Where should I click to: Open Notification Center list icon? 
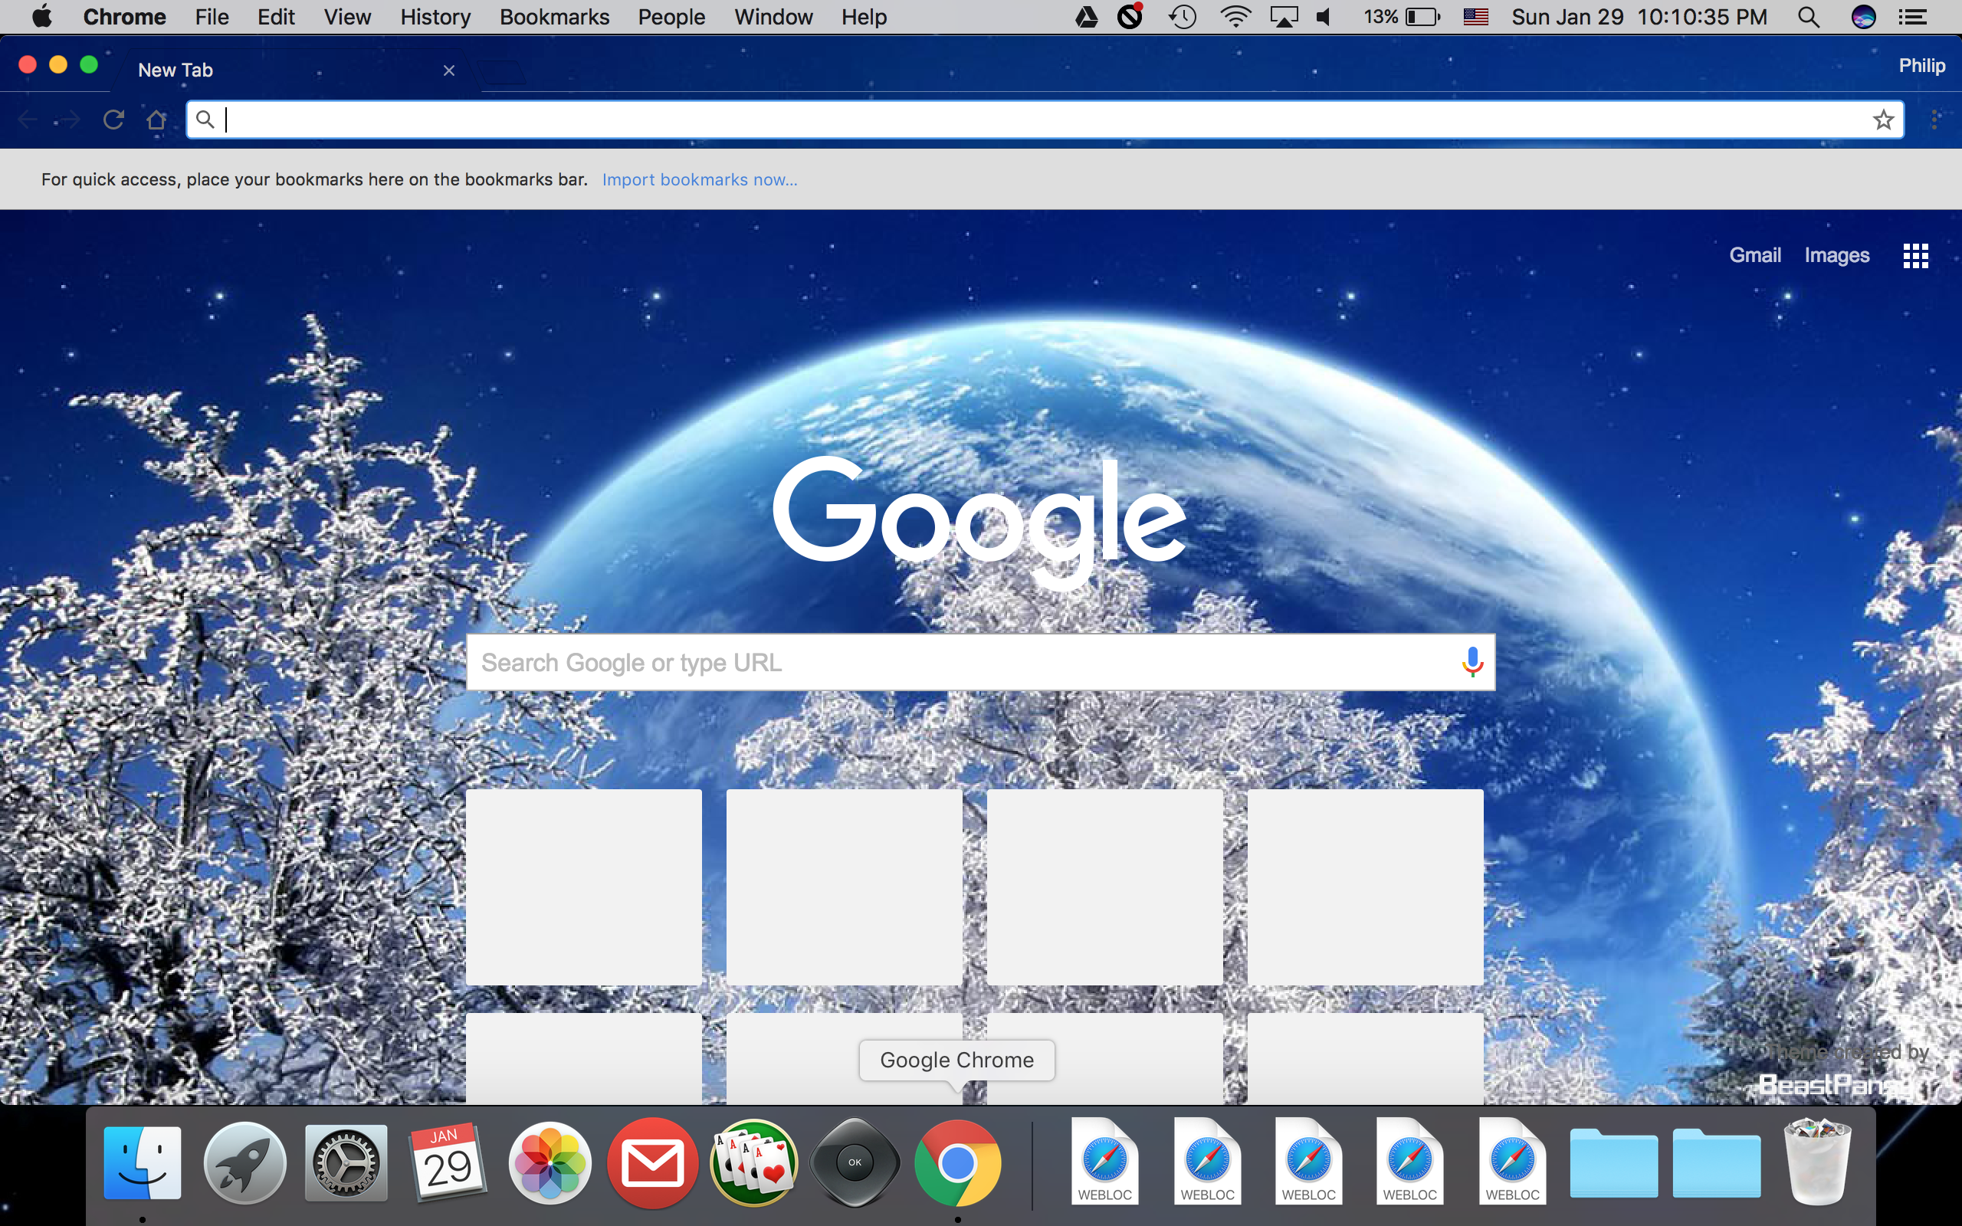coord(1912,17)
